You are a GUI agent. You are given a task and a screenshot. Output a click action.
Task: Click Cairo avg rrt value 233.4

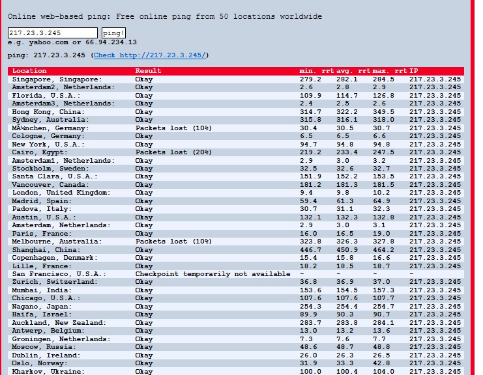click(x=347, y=152)
